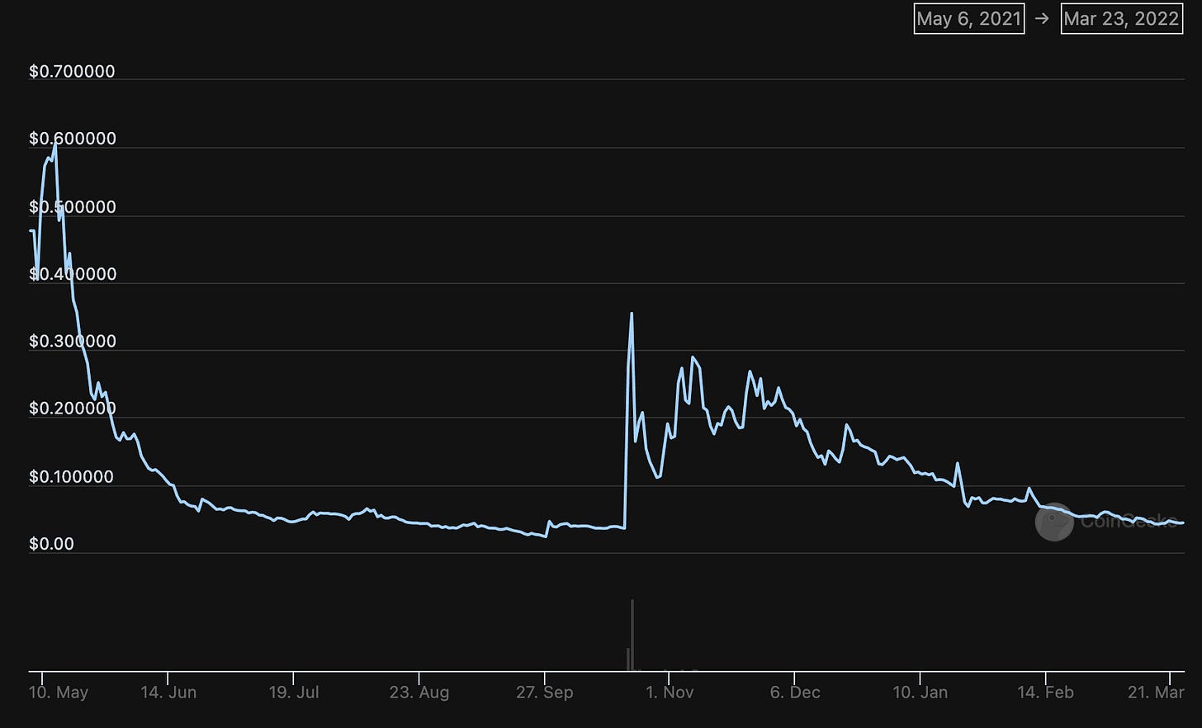Click the 10. Jan date axis label

(920, 693)
